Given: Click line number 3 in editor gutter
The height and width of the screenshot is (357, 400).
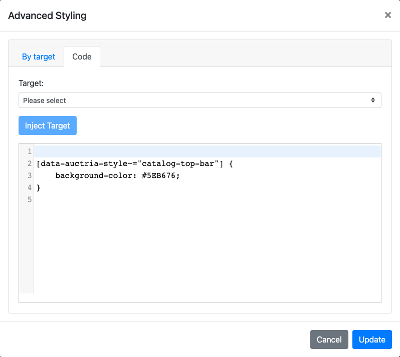Looking at the screenshot, I should (x=30, y=175).
